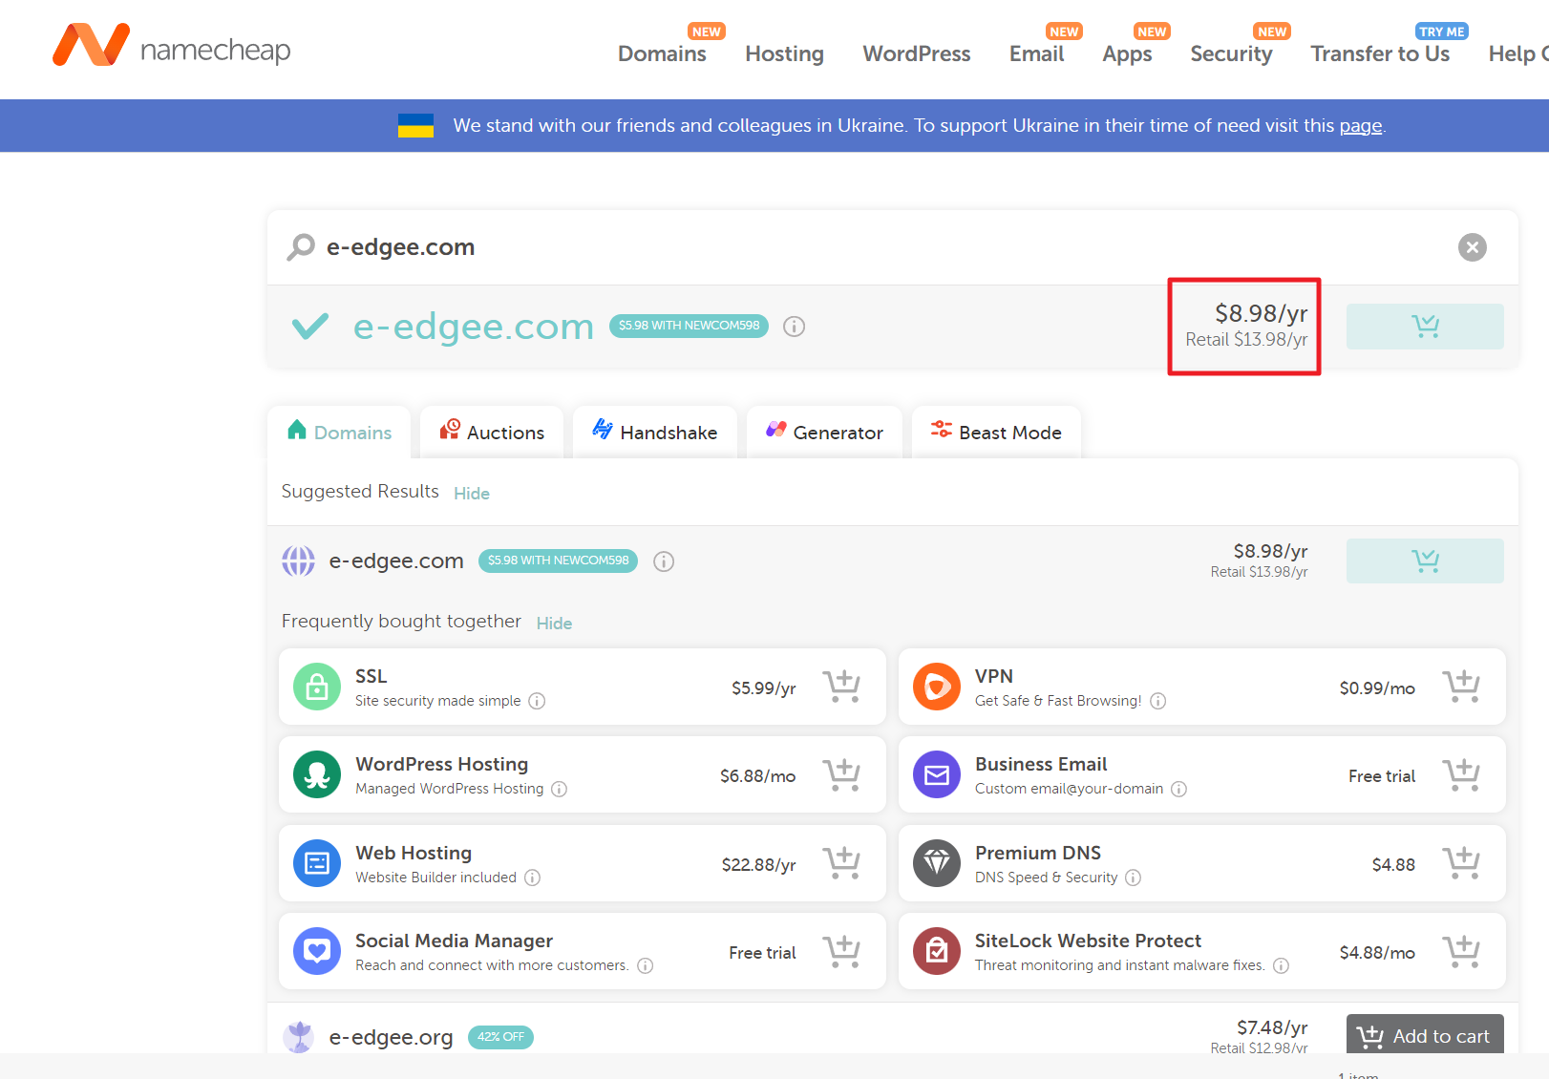
Task: Click the SiteLock shield icon
Action: pyautogui.click(x=937, y=951)
